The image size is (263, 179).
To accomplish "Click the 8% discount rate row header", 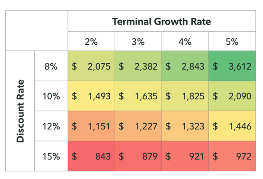I will (51, 67).
